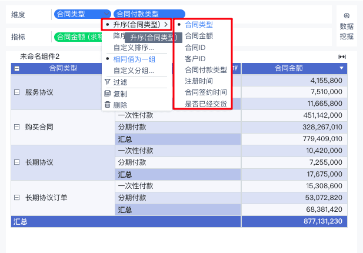The height and width of the screenshot is (253, 363).
Task: Sort by 合同签约时间 in the submenu
Action: [x=205, y=92]
